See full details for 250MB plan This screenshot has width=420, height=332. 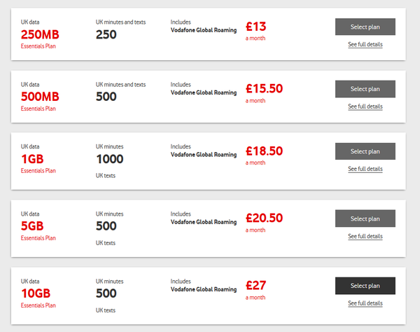click(x=365, y=45)
